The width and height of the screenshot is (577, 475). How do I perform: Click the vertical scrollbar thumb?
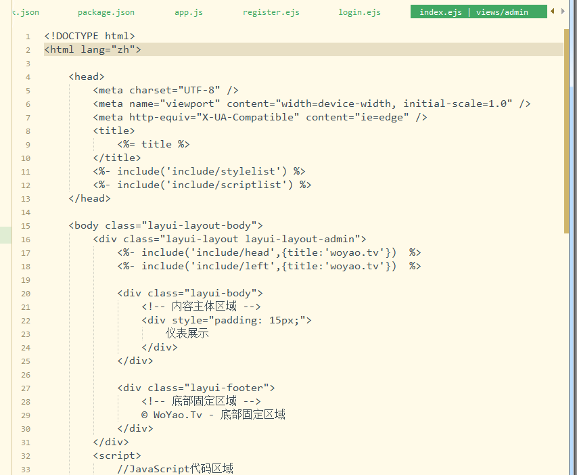567,129
